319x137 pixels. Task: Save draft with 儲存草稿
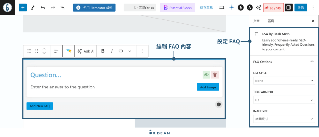[206, 8]
